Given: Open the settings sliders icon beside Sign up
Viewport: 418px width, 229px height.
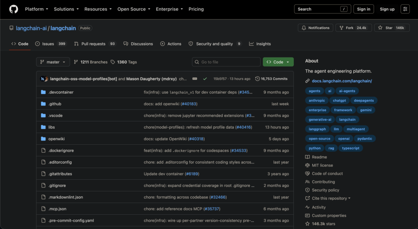Looking at the screenshot, I should point(405,9).
